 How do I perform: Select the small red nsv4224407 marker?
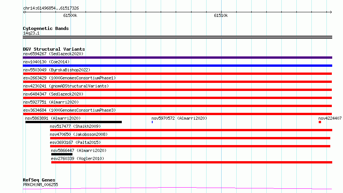coord(320,122)
